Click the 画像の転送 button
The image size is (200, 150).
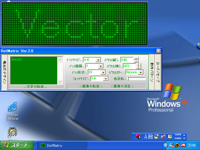coord(91,86)
